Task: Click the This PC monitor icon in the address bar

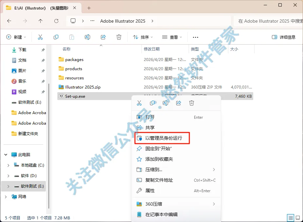Action: (73, 21)
